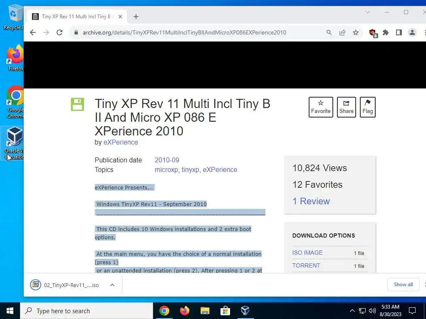Click ISO IMAGE download option
Screen dimensions: 426x319
click(x=307, y=253)
